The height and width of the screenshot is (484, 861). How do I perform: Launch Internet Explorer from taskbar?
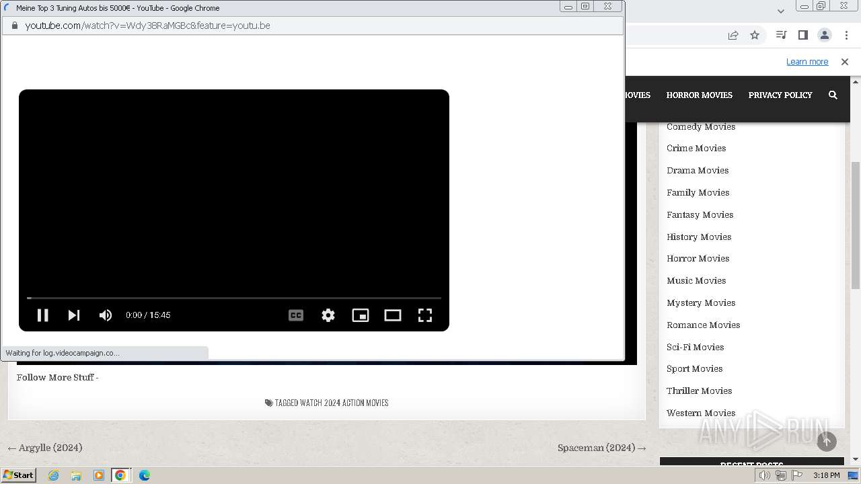(x=54, y=475)
